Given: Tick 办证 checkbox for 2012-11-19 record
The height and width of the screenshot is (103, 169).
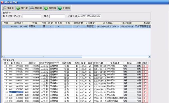Looking at the screenshot, I should pyautogui.click(x=145, y=78).
